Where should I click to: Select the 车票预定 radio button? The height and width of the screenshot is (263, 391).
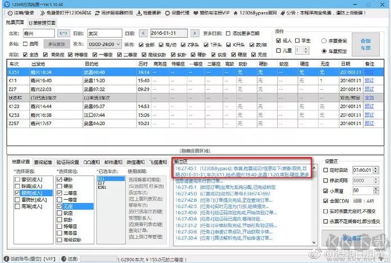[x=324, y=51]
